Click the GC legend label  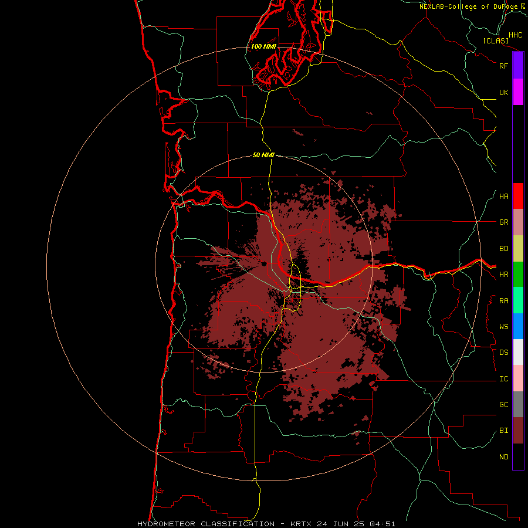[x=503, y=405]
